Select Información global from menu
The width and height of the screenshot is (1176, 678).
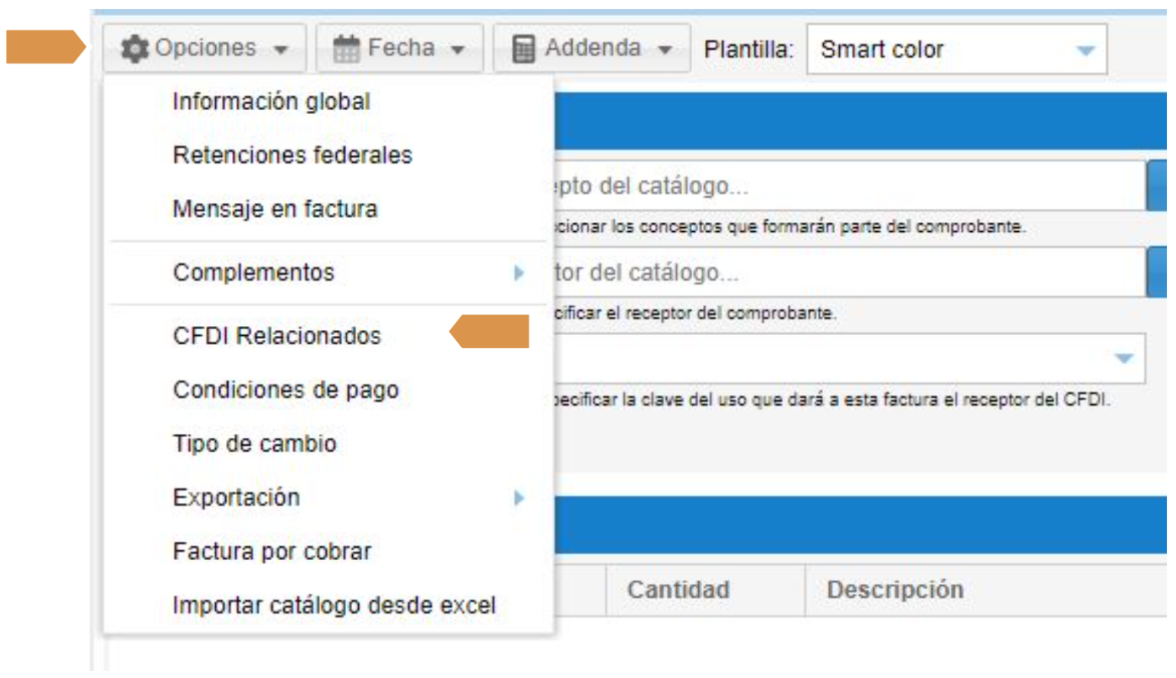point(271,102)
